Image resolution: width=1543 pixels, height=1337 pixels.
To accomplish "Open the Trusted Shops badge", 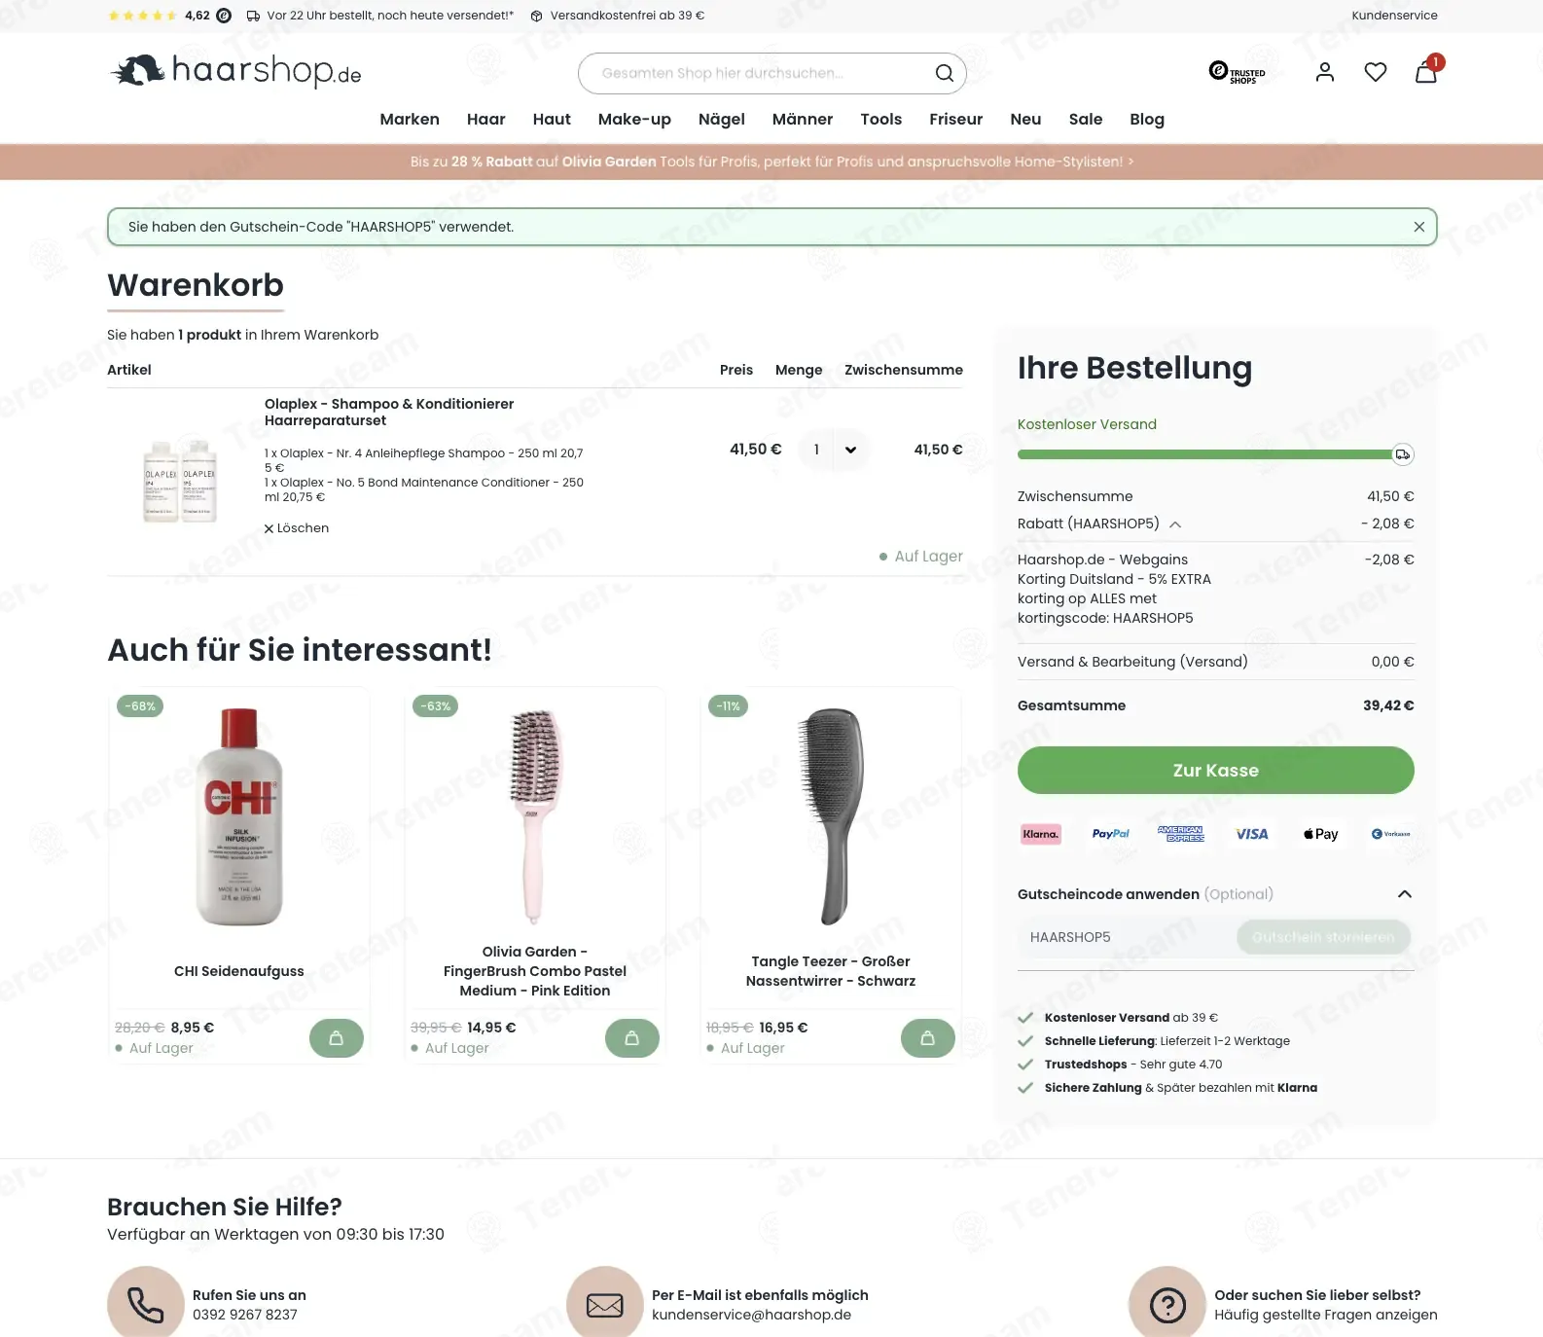I will [1237, 72].
